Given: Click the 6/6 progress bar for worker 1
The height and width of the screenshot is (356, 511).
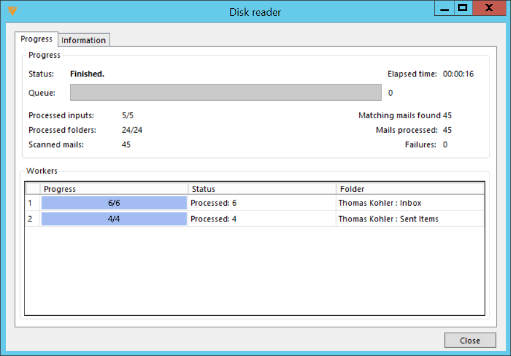Looking at the screenshot, I should tap(114, 203).
